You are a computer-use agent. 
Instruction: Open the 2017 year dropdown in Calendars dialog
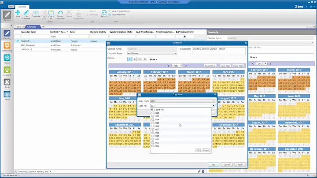point(177,66)
